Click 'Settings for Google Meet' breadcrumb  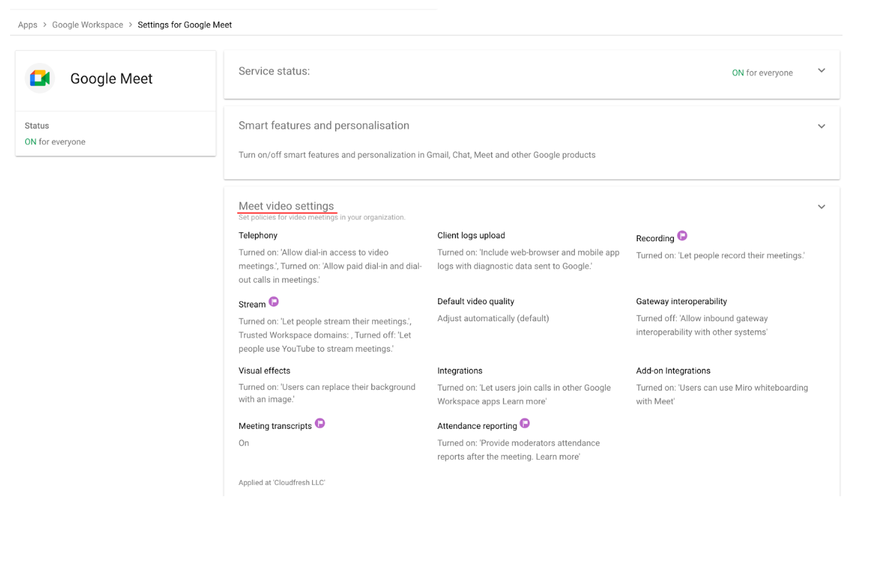pos(184,25)
